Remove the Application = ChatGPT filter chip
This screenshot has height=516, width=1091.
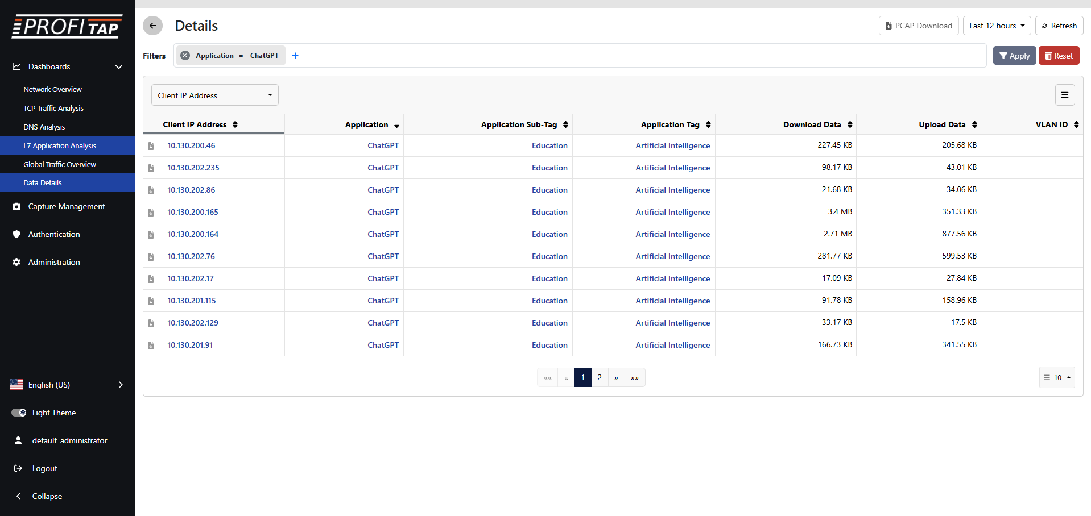coord(185,56)
